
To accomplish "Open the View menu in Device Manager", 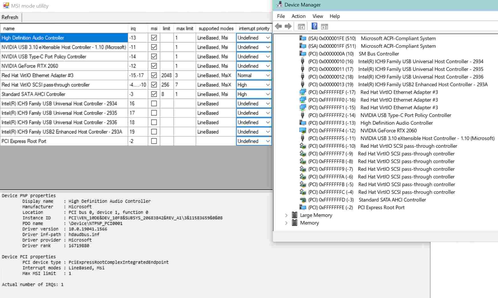I will pos(318,16).
